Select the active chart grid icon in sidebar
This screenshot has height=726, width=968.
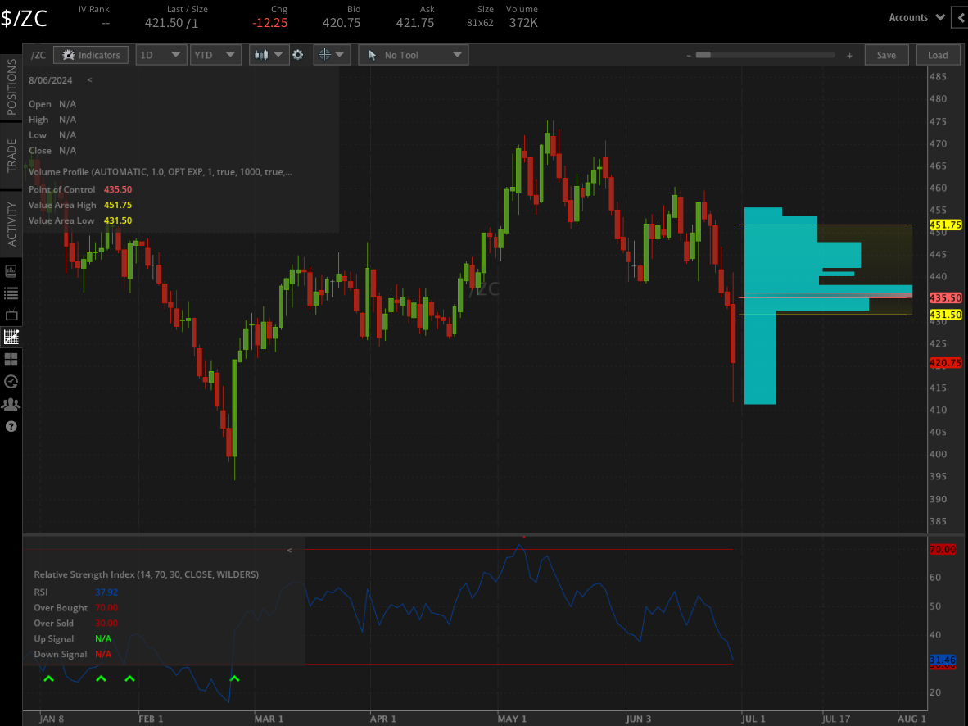point(11,337)
